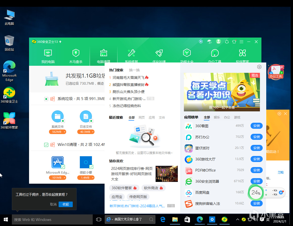Open Task View on taskbar

[x=99, y=219]
